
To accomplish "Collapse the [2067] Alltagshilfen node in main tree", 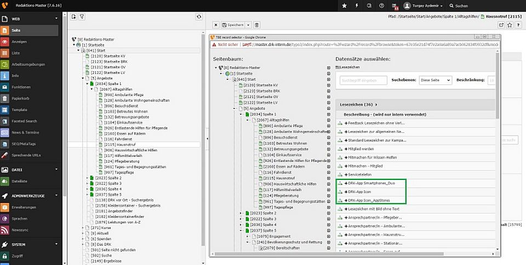I will (x=92, y=89).
